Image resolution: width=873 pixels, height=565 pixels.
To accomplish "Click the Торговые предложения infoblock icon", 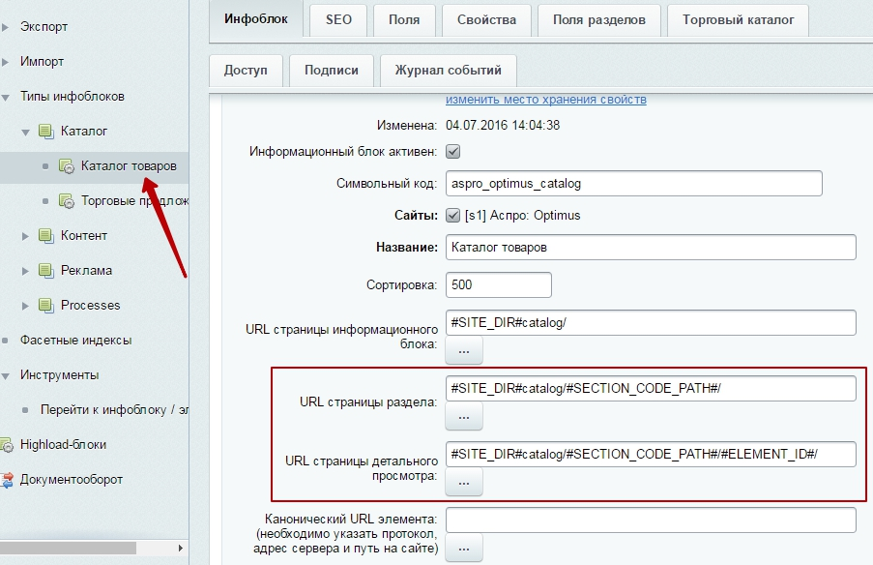I will pyautogui.click(x=66, y=201).
